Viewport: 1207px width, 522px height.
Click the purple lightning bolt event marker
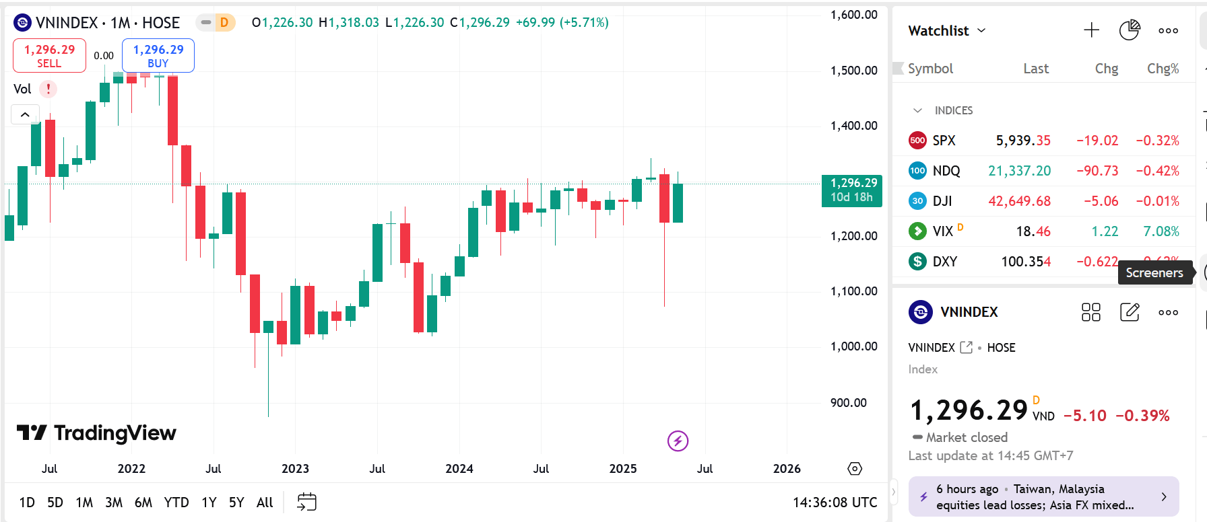(678, 441)
